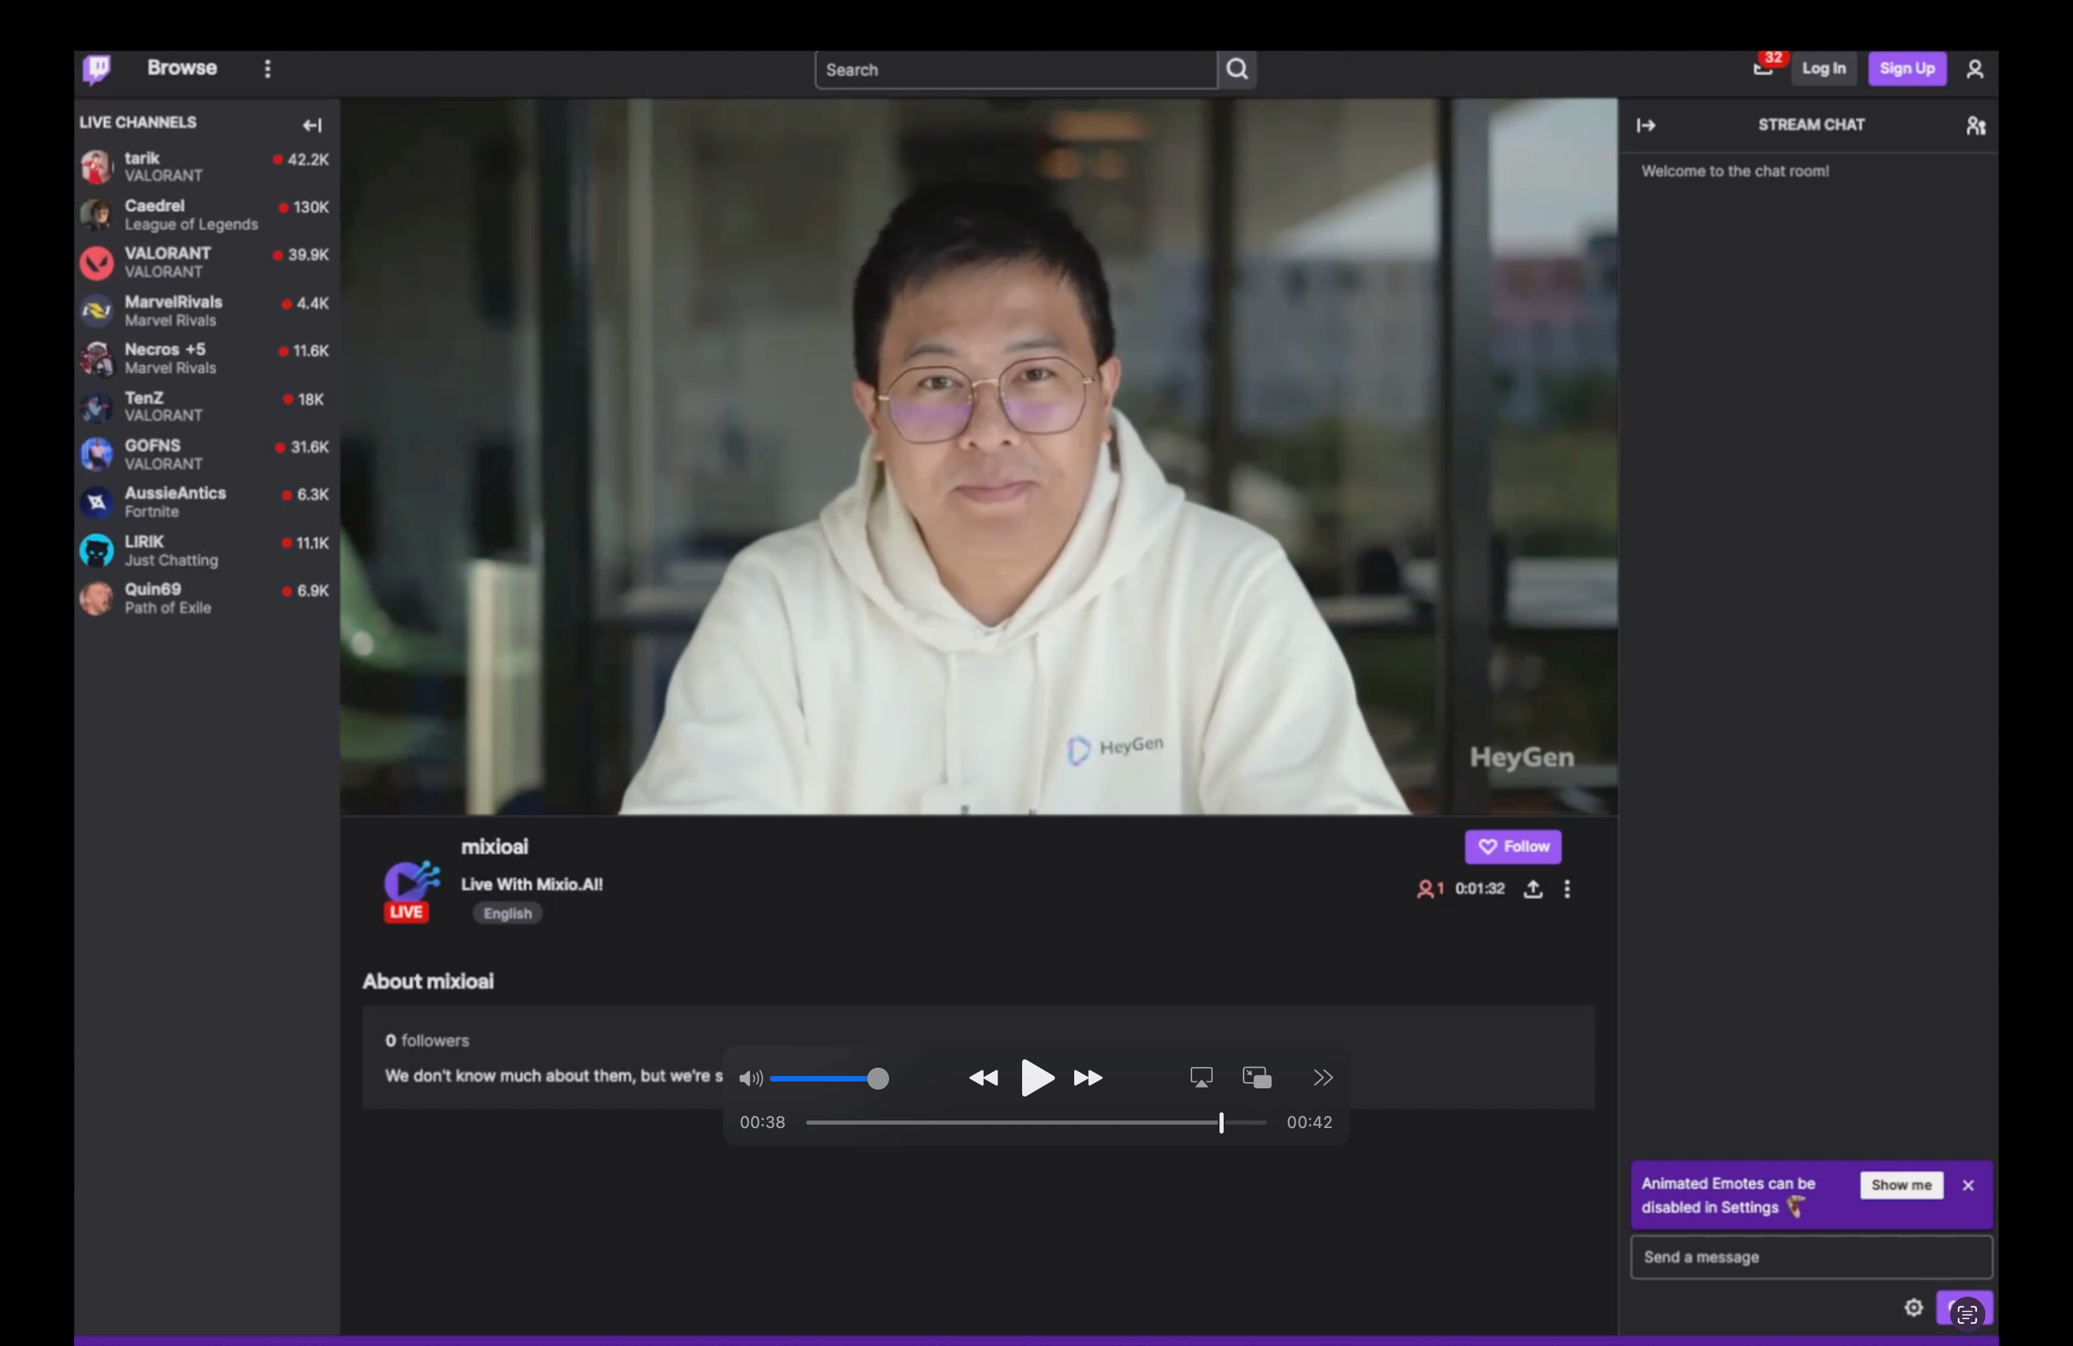Toggle picture-in-picture mode
2073x1346 pixels.
click(1256, 1078)
